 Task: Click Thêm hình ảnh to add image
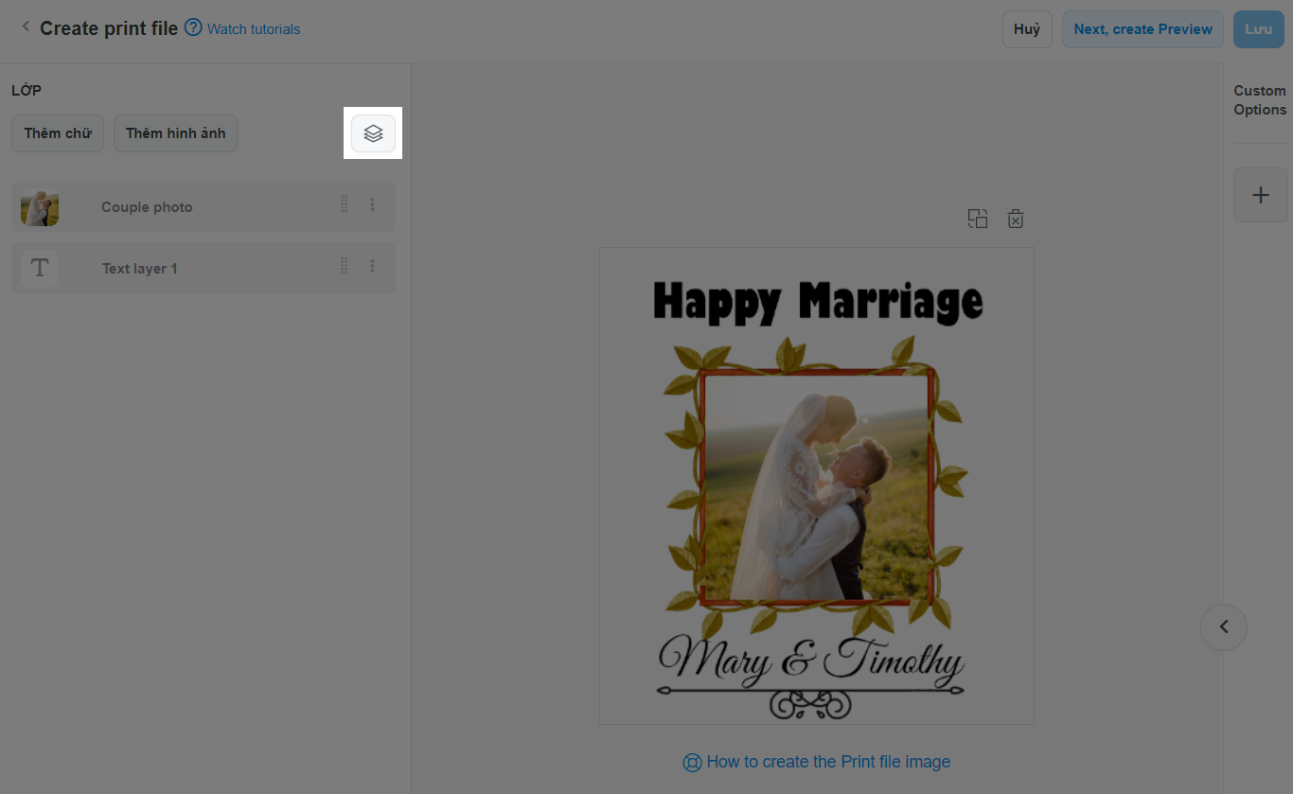(x=175, y=133)
